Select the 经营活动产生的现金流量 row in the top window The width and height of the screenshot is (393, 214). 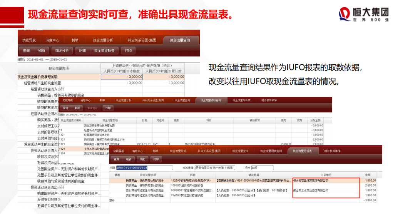coord(101,83)
